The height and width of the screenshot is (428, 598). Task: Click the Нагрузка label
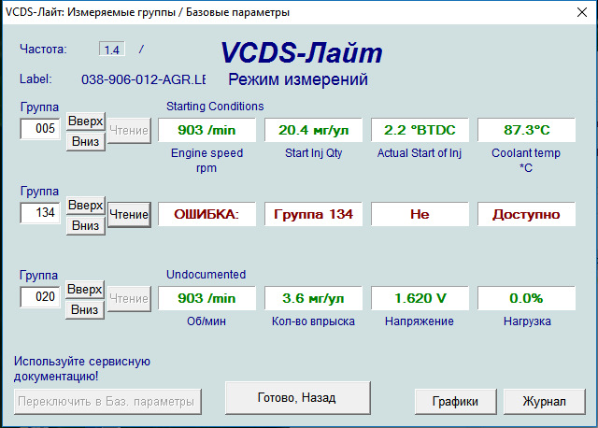tap(527, 321)
